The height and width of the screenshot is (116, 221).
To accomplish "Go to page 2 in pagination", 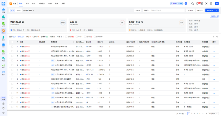I will pyautogui.click(x=191, y=114).
